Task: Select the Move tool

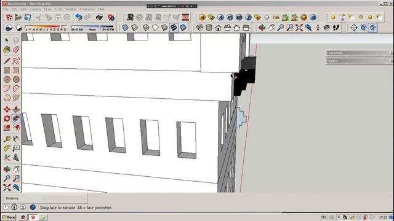Action: tap(7, 109)
